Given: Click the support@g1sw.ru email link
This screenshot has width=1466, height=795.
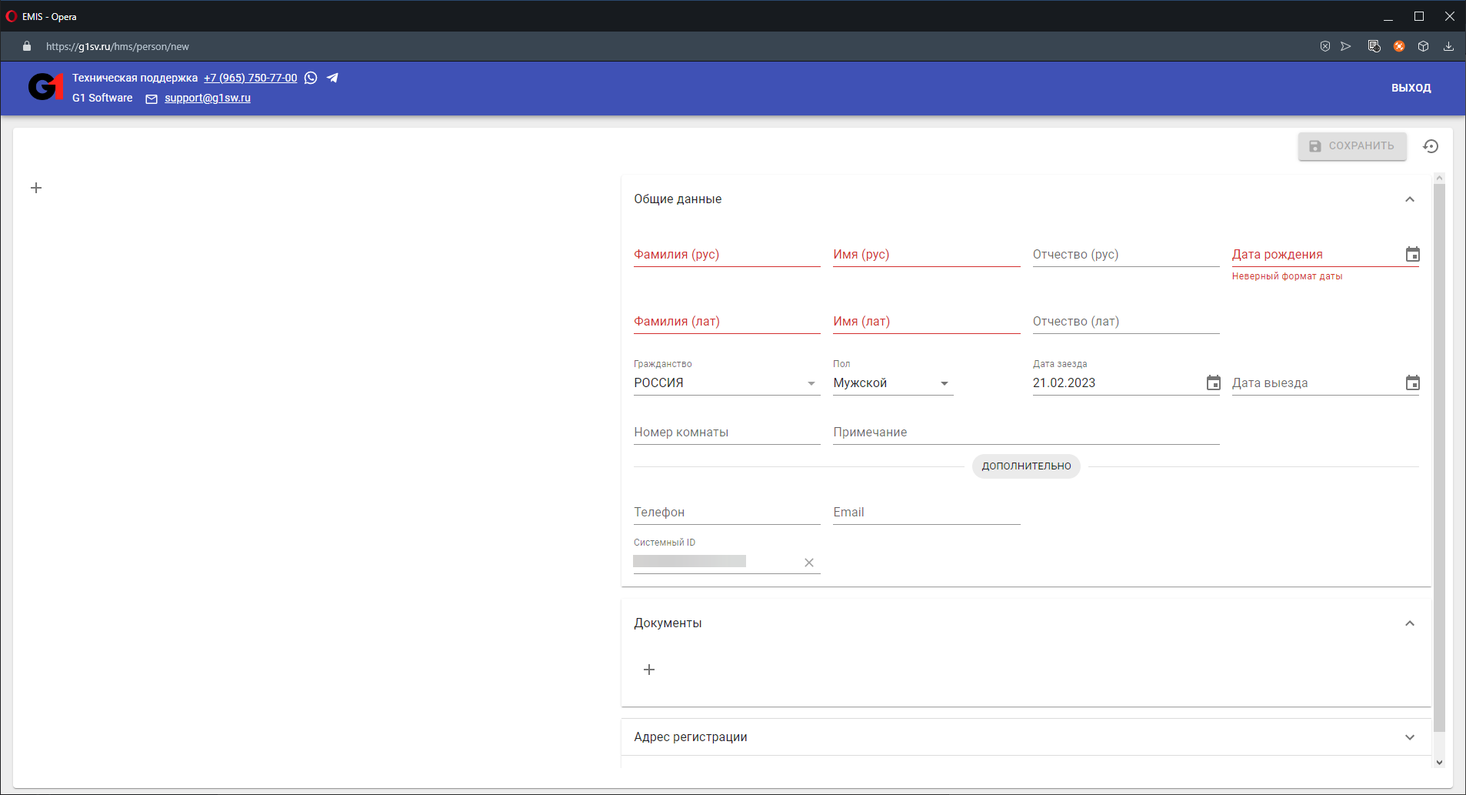Looking at the screenshot, I should pos(208,98).
